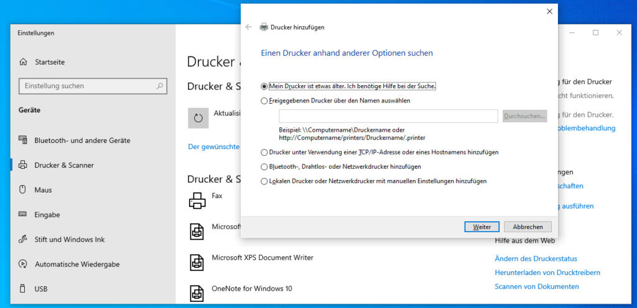Screen dimensions: 637x308
Task: Select OneNote for Windows 10 entry
Action: point(252,289)
